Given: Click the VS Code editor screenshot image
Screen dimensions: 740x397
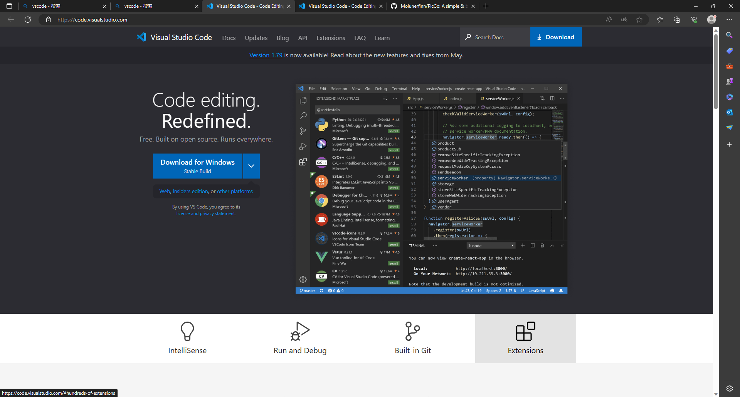Looking at the screenshot, I should [x=431, y=189].
